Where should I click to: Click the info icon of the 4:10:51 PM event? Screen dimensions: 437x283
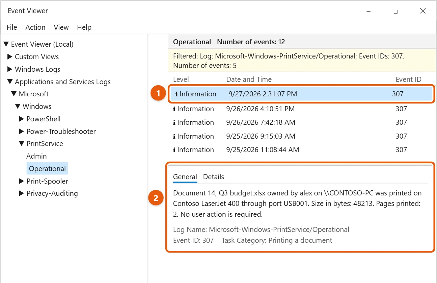(174, 109)
